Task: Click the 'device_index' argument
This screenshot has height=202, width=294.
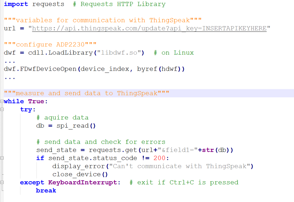Action: [105, 69]
